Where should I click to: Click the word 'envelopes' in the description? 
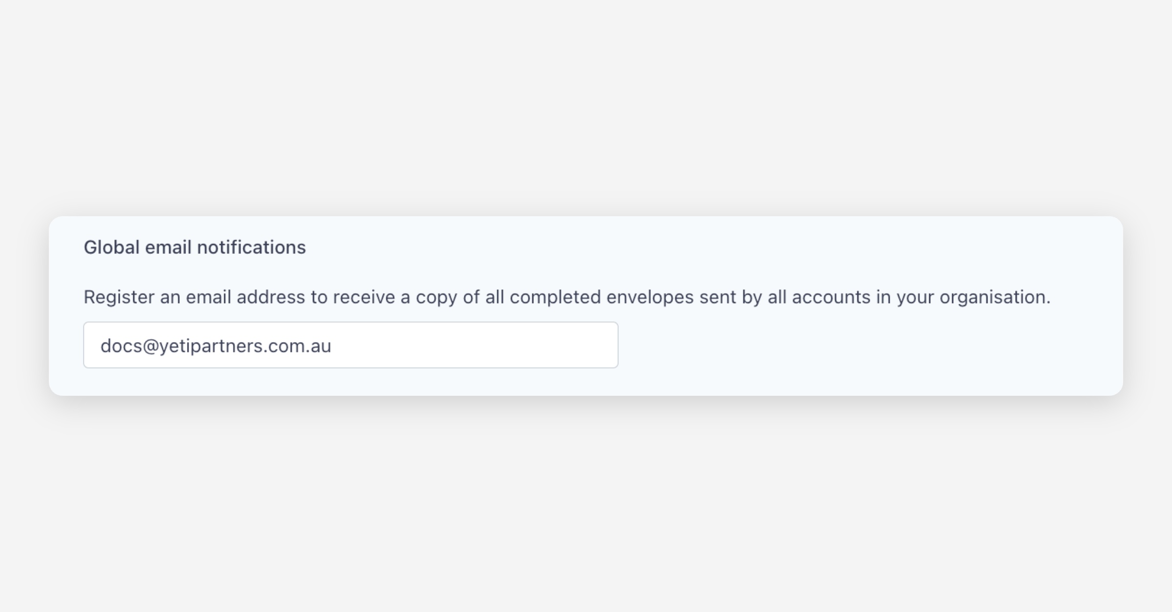coord(649,297)
